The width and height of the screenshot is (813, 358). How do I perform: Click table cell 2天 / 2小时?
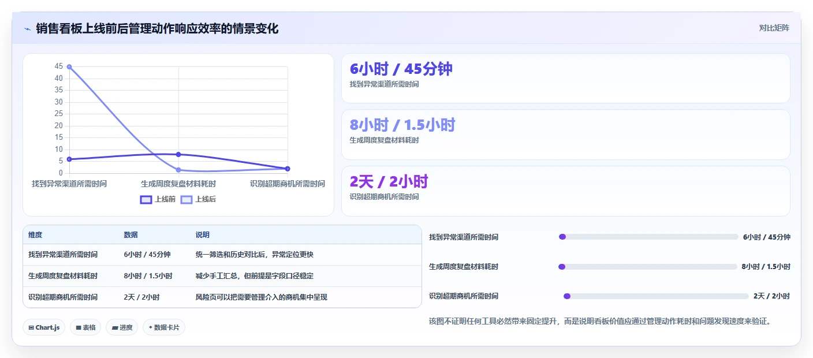(141, 297)
